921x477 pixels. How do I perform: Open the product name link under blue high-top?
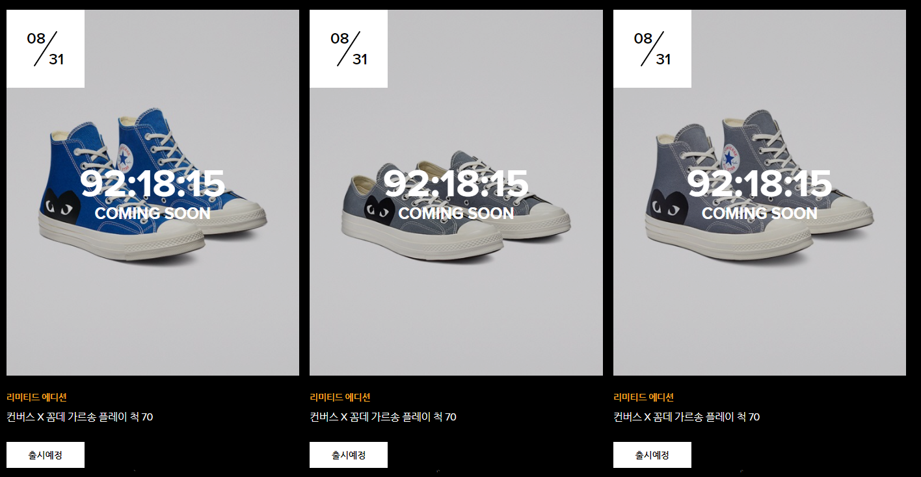point(80,417)
